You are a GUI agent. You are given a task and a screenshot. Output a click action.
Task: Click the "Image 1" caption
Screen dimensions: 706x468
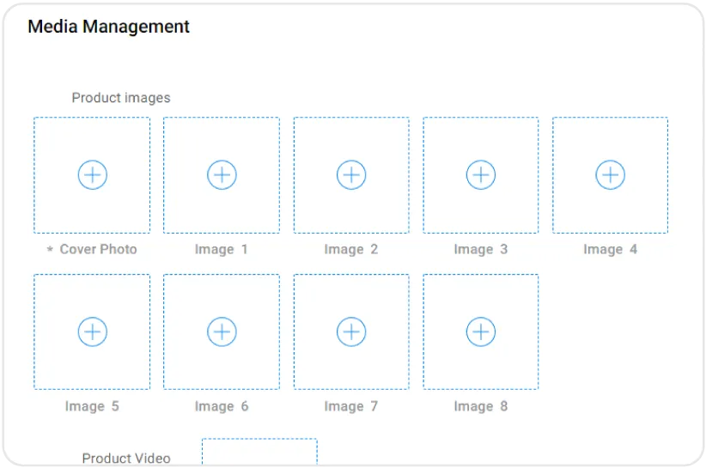(222, 250)
